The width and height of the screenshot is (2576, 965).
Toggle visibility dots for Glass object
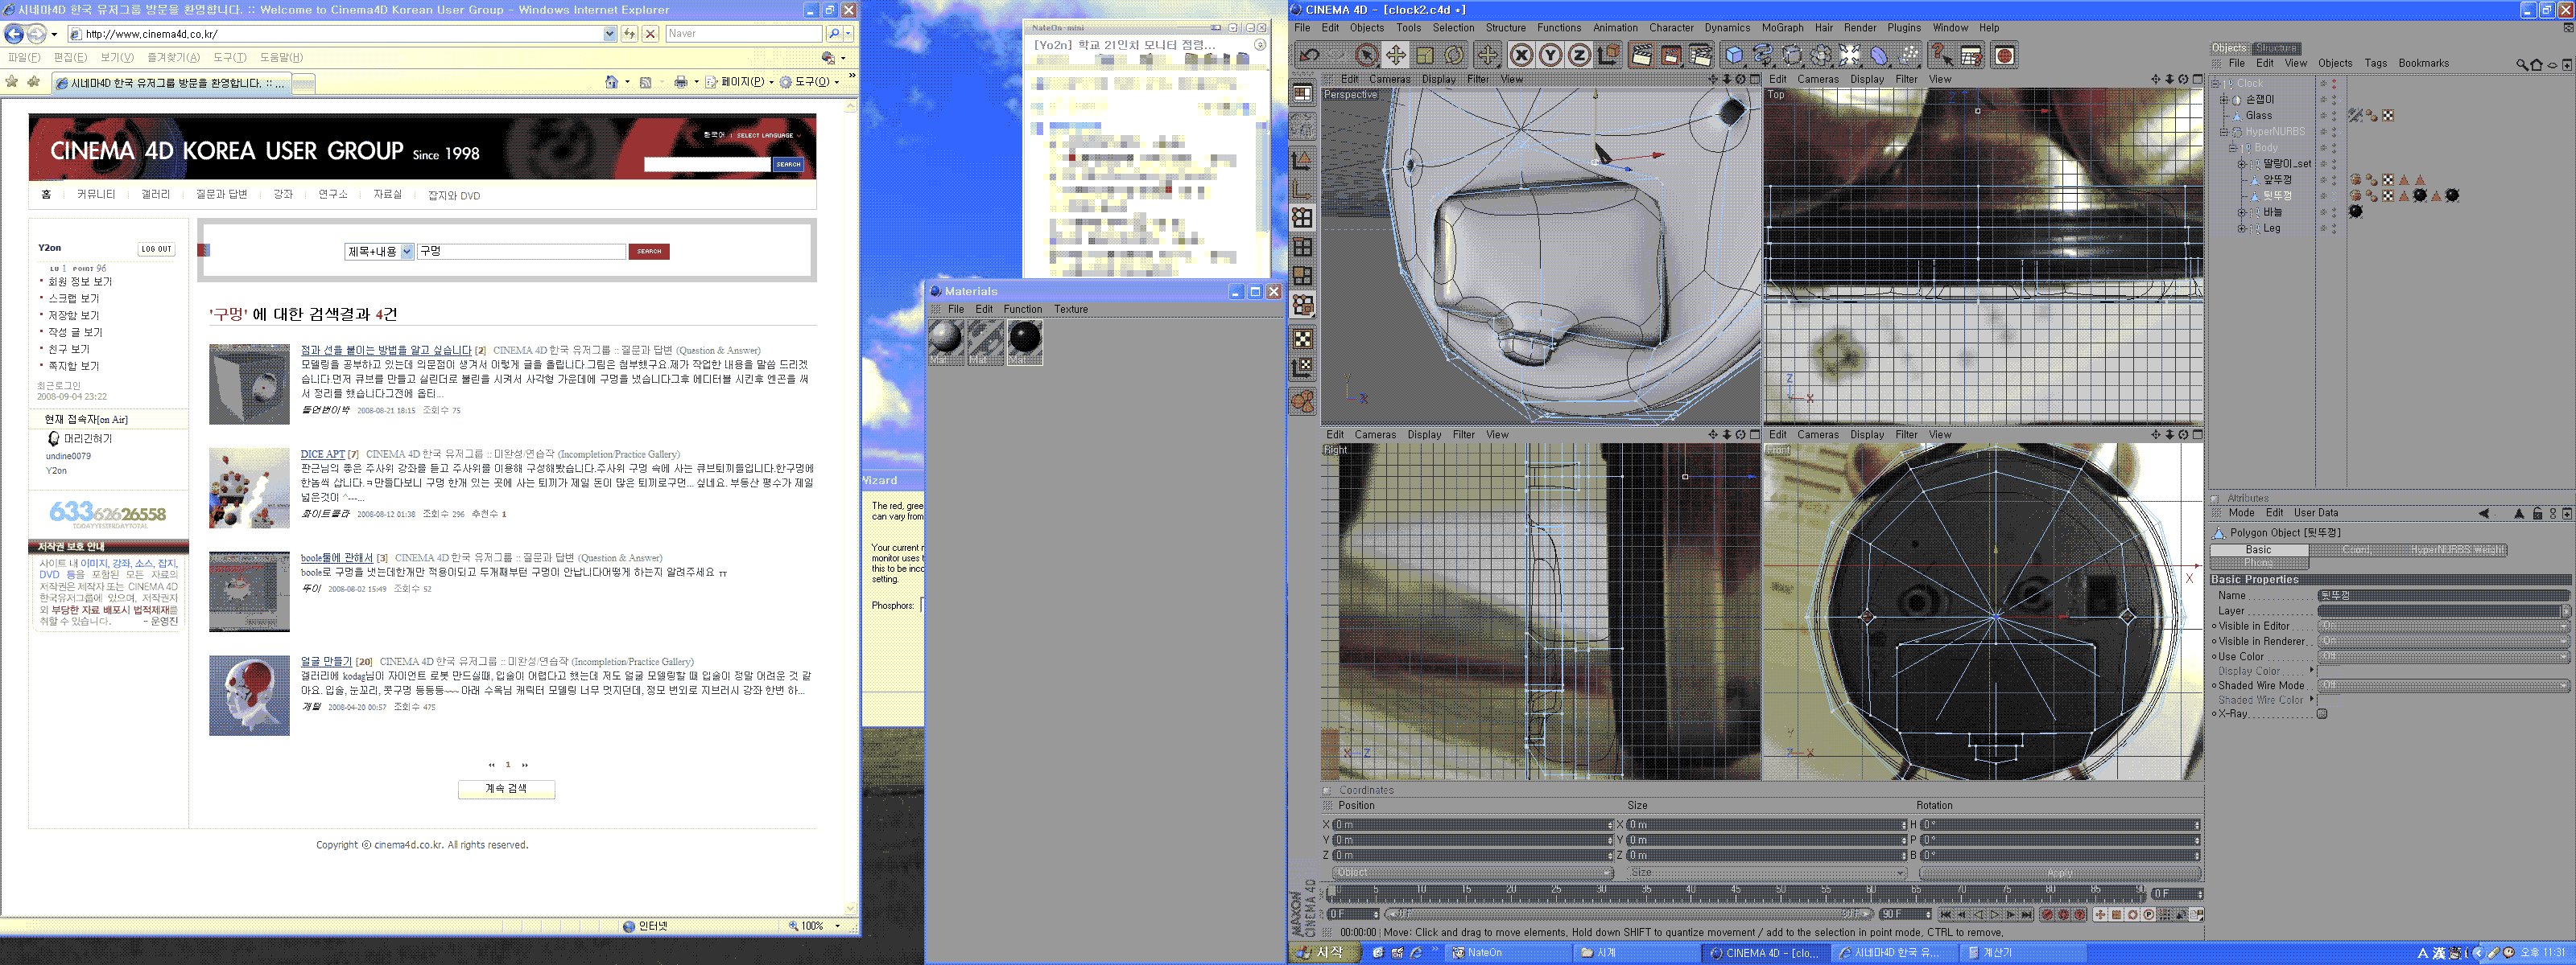(x=2333, y=116)
